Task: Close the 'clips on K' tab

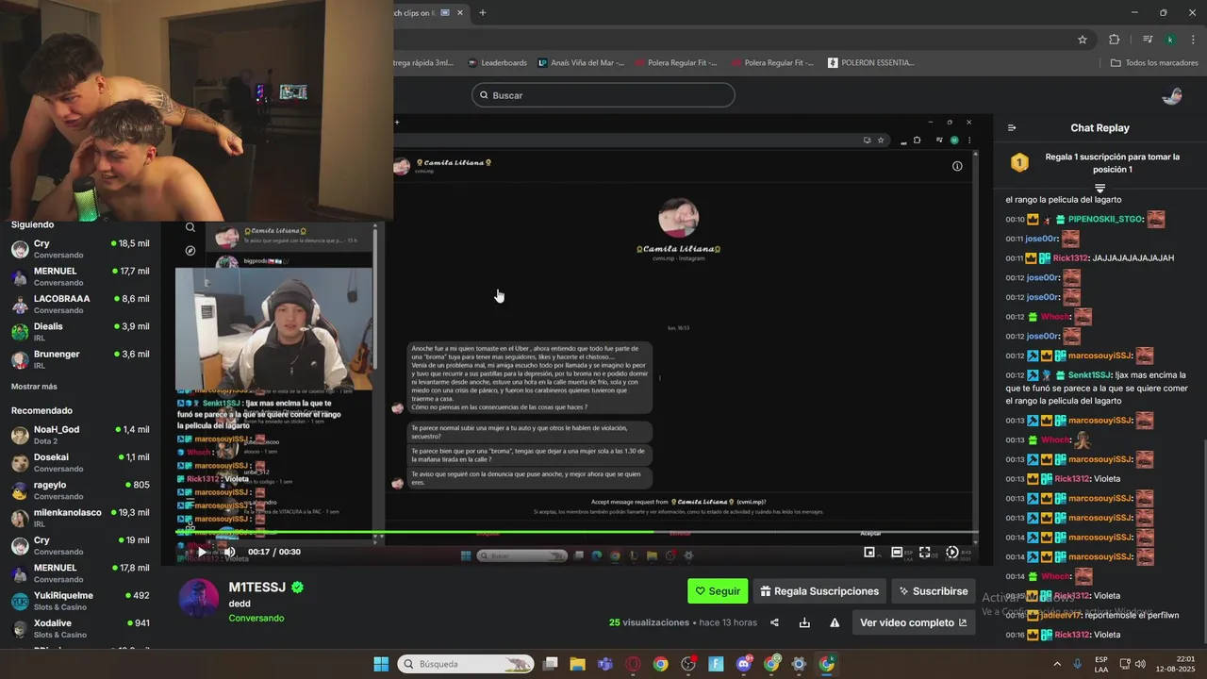Action: coord(460,13)
